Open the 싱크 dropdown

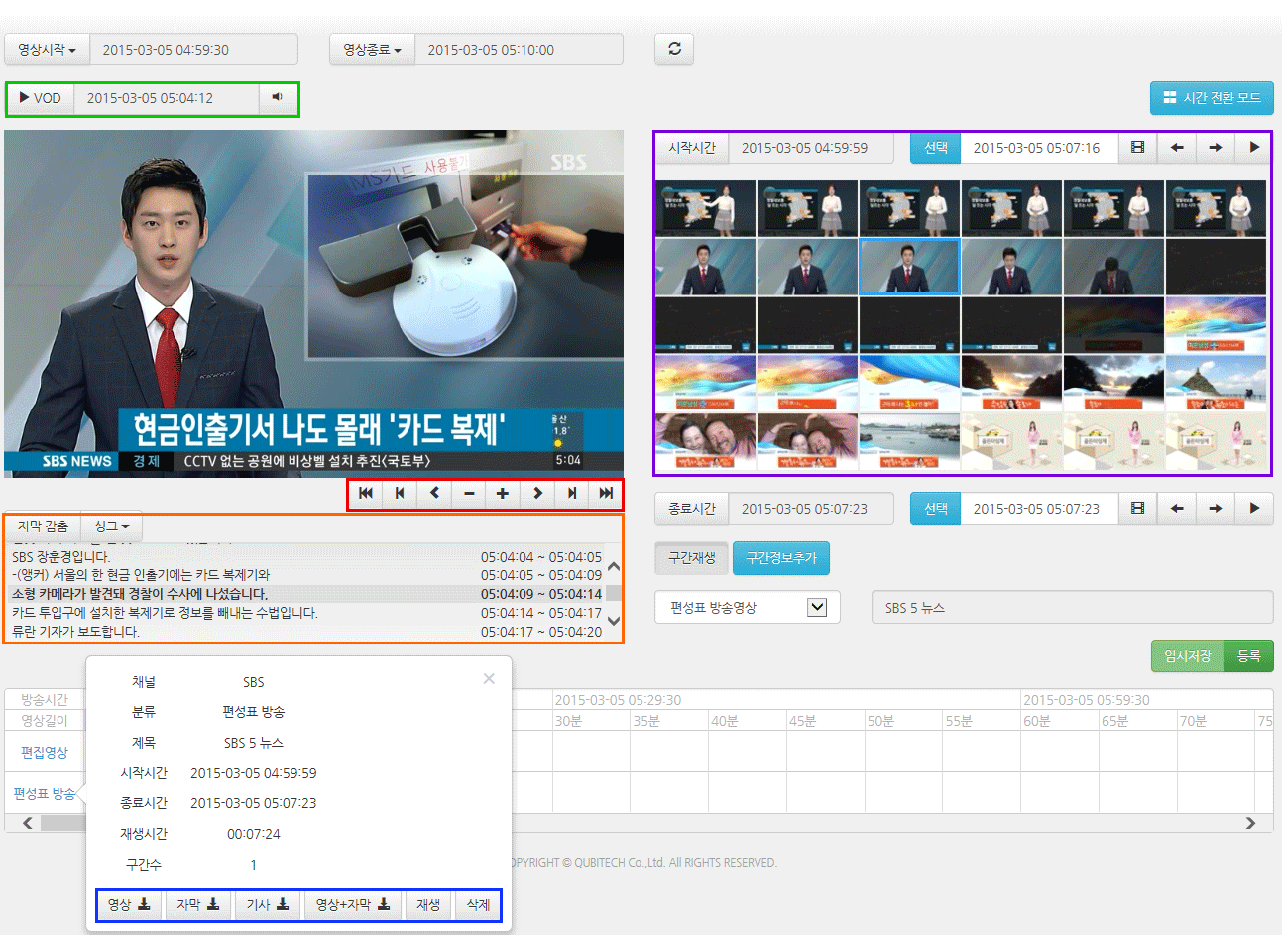[x=112, y=526]
